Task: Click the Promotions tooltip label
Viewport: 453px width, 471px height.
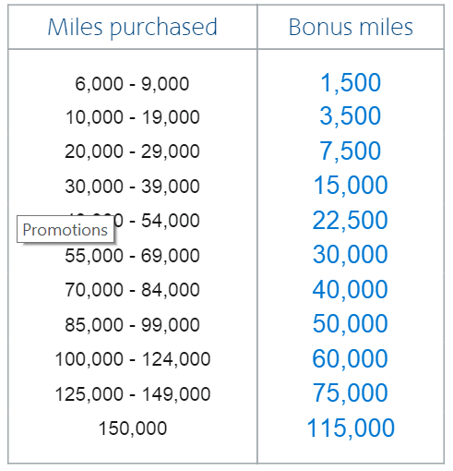Action: pyautogui.click(x=66, y=230)
